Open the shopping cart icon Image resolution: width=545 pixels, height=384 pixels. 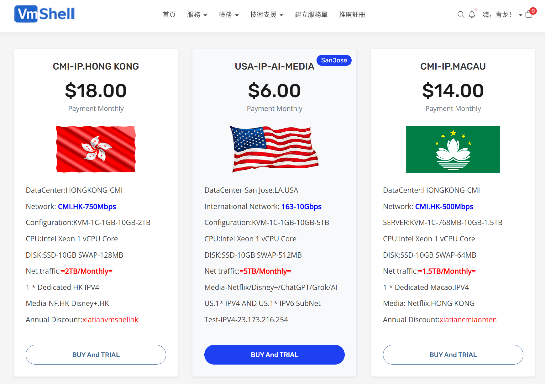click(529, 14)
